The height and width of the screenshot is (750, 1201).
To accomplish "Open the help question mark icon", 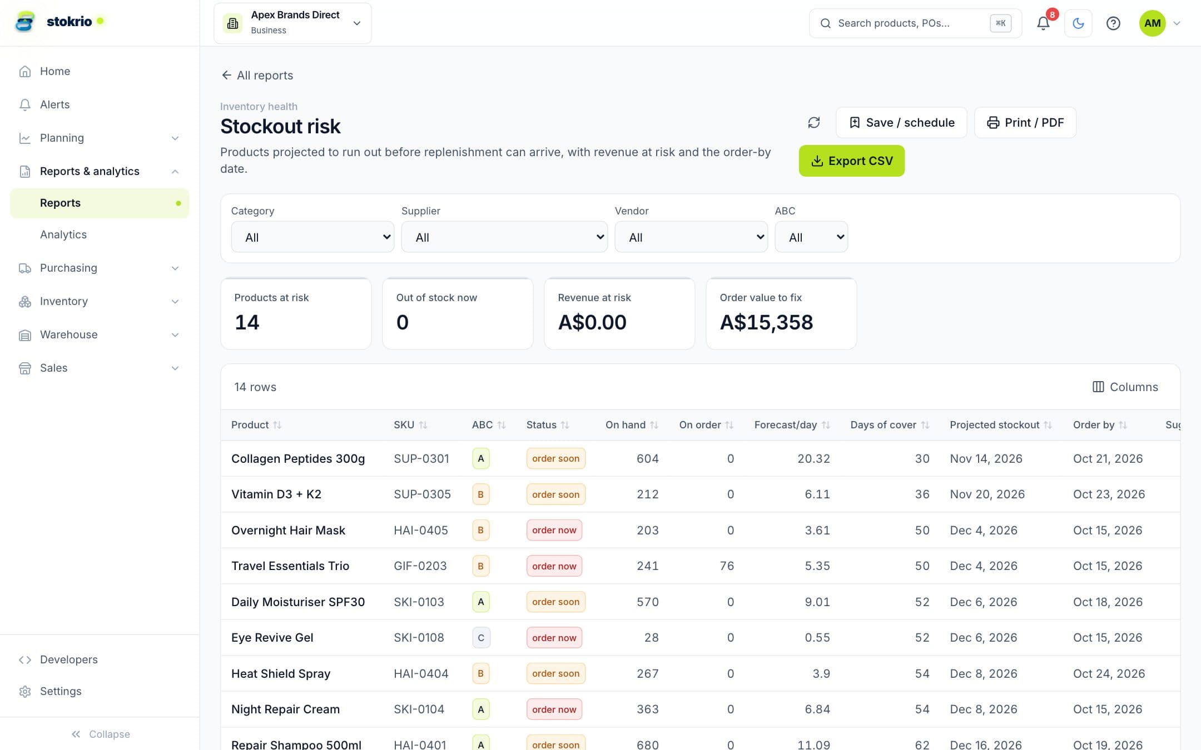I will tap(1113, 23).
